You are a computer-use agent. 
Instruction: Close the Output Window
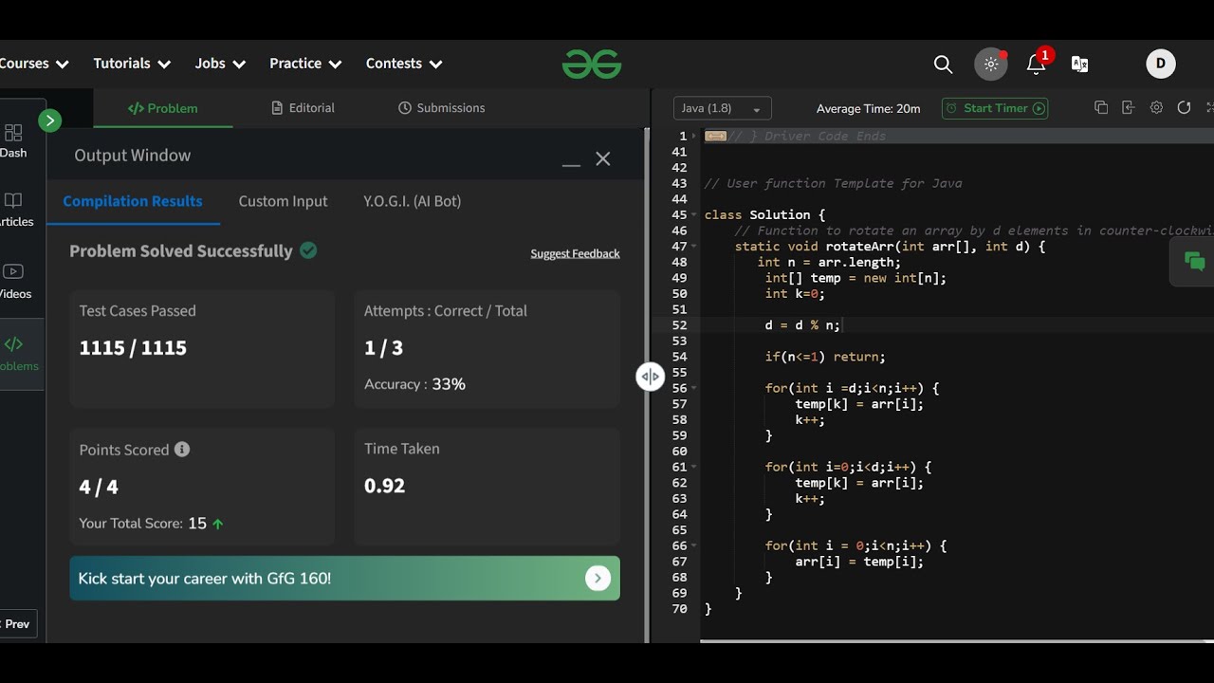tap(603, 159)
